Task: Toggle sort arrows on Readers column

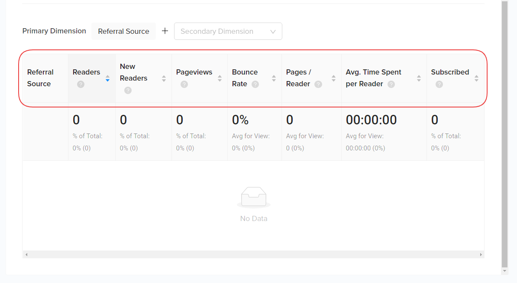Action: click(107, 78)
